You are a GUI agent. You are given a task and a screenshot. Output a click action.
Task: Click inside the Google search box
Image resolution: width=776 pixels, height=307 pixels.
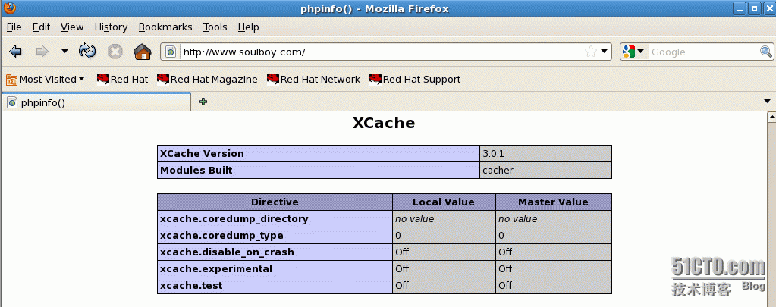point(702,52)
